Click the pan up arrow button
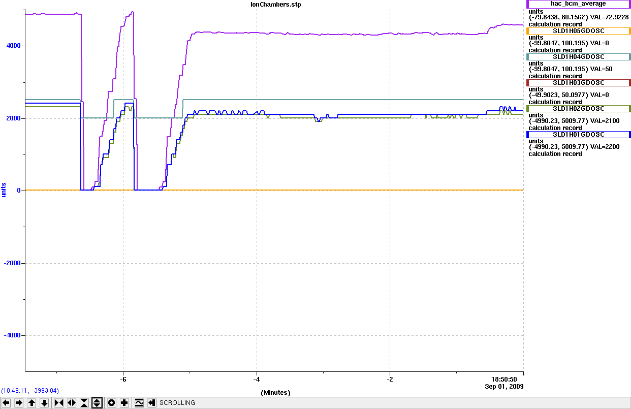Screen dimensions: 631x409 (32, 403)
